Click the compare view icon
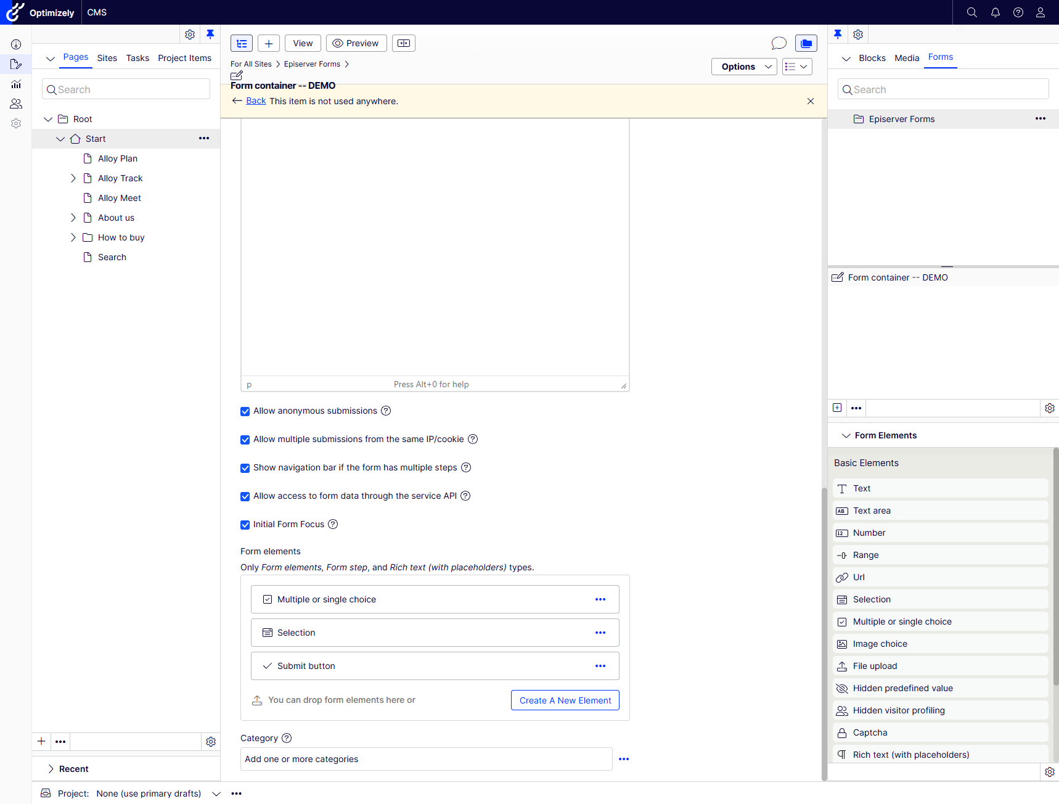The height and width of the screenshot is (804, 1059). pos(404,43)
